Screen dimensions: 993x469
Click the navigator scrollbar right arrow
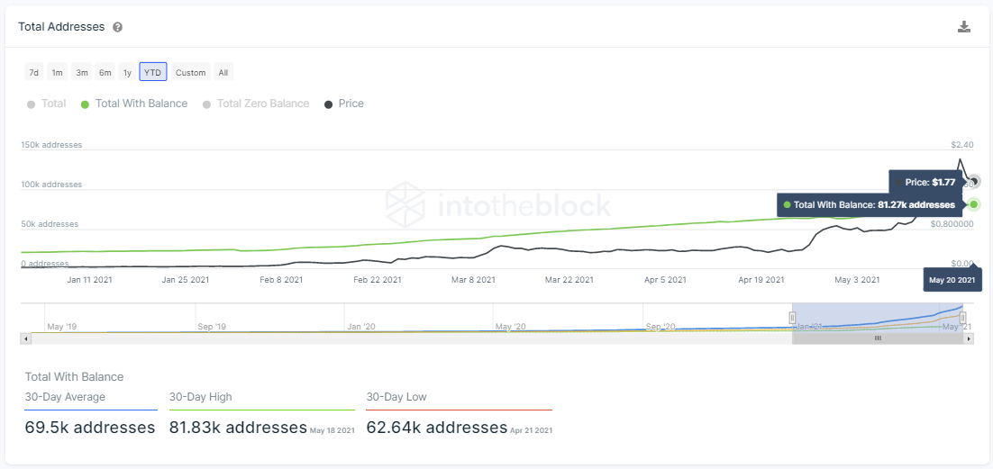point(969,338)
